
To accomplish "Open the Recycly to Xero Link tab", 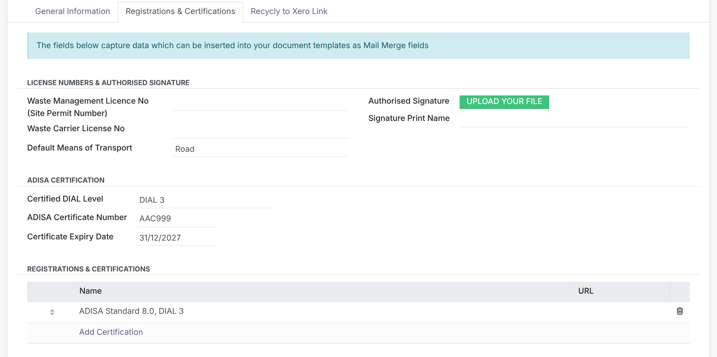I will (x=289, y=12).
